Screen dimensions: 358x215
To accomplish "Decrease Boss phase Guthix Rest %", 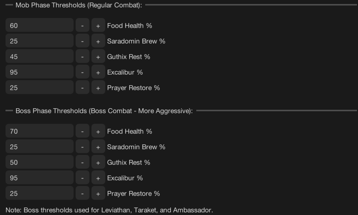I will 82,162.
